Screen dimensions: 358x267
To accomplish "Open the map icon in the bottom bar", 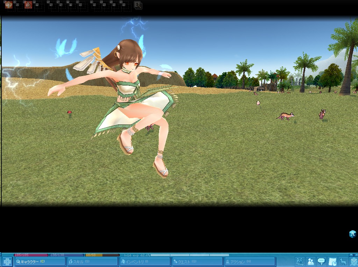I will [332, 261].
